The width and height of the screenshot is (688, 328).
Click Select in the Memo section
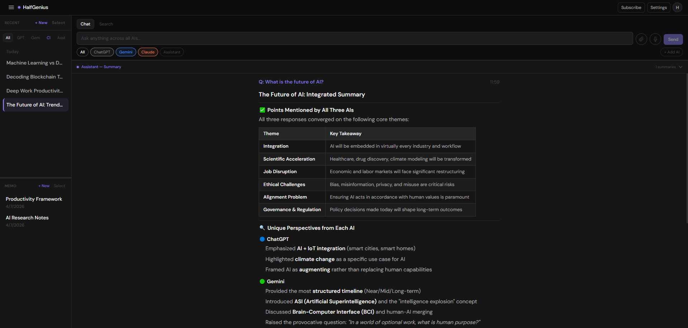[59, 186]
